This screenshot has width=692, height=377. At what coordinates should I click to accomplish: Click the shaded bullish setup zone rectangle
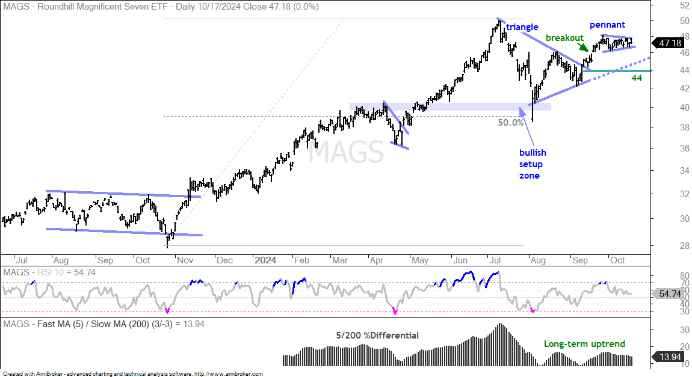450,106
